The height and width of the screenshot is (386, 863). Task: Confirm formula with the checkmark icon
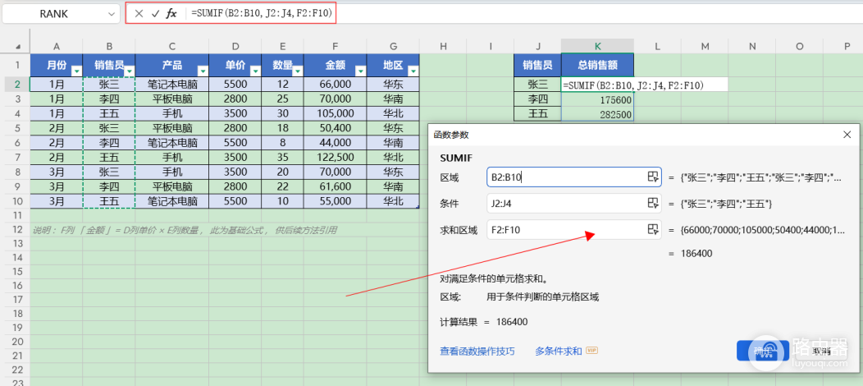155,14
